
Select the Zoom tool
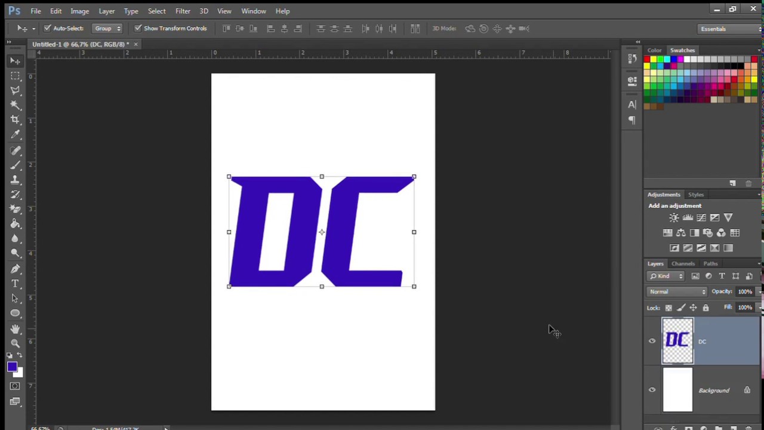coord(16,343)
